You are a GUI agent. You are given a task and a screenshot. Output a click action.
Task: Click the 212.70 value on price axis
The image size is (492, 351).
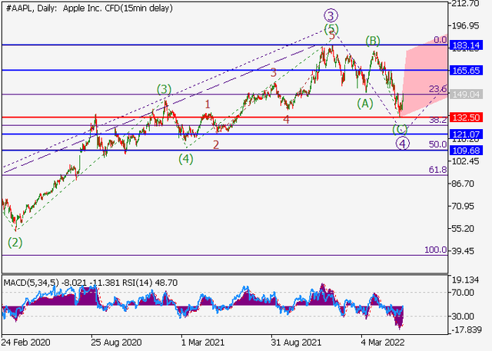pyautogui.click(x=465, y=3)
